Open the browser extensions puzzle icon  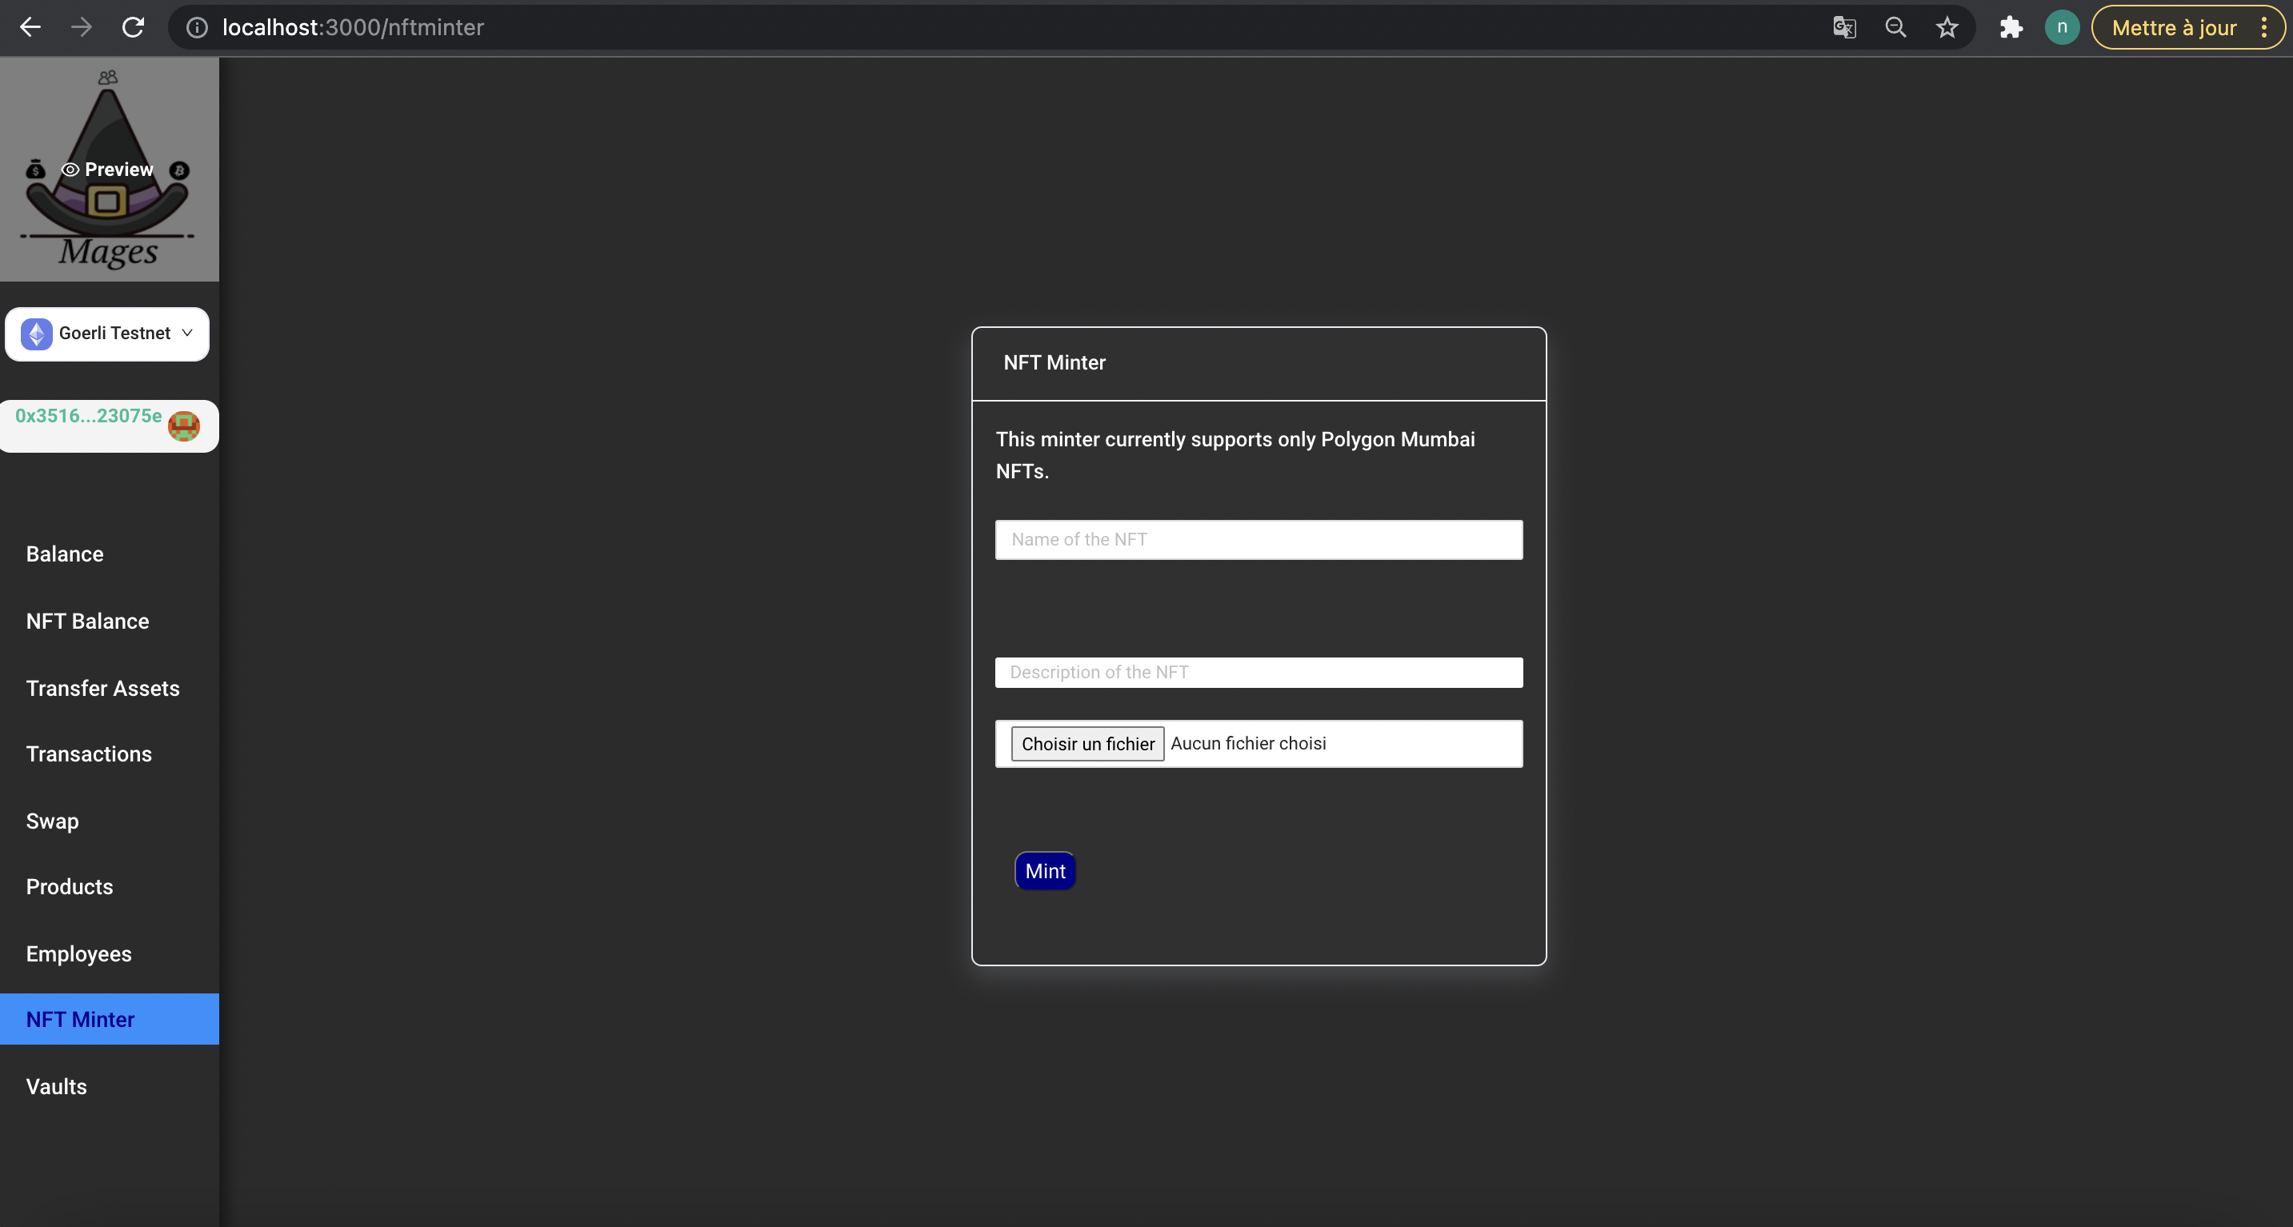pos(2011,27)
